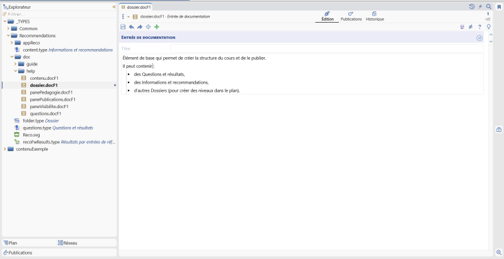The height and width of the screenshot is (259, 504).
Task: Collapse the Explorateur panel with double chevron
Action: click(x=114, y=7)
